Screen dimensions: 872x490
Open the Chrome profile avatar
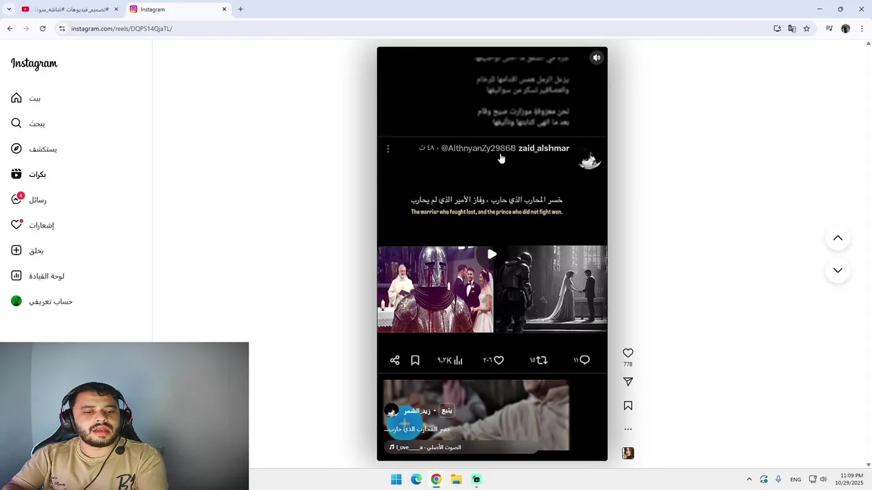coord(845,29)
